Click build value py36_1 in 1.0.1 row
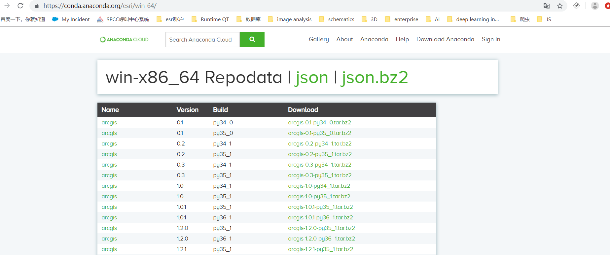Viewport: 610px width, 255px height. pyautogui.click(x=222, y=217)
